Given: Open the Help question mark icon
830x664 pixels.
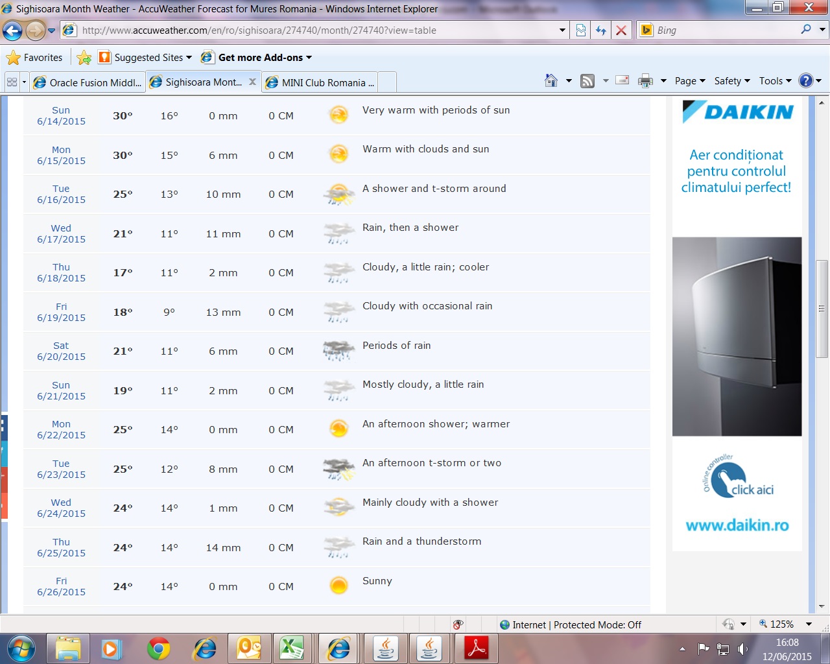Looking at the screenshot, I should click(805, 81).
